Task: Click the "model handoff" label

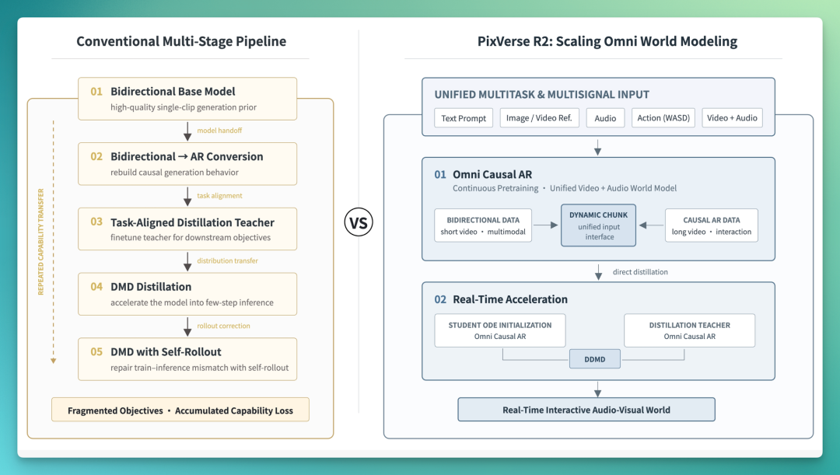Action: (x=219, y=131)
